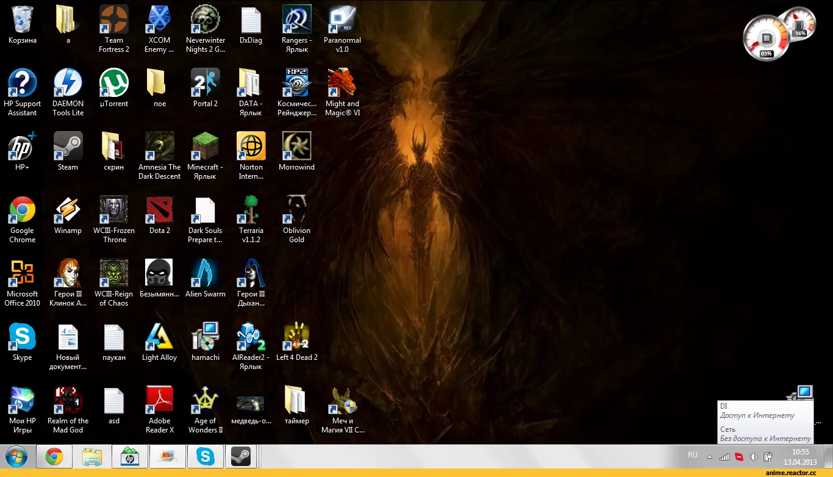The height and width of the screenshot is (477, 833).
Task: Show hidden tray icons arrow
Action: pos(709,456)
